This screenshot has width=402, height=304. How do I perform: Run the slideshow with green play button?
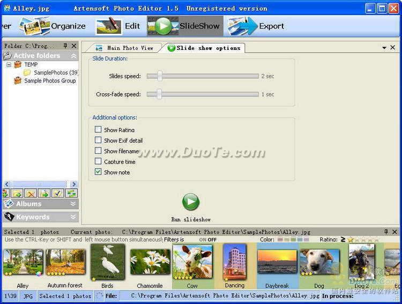coord(191,202)
